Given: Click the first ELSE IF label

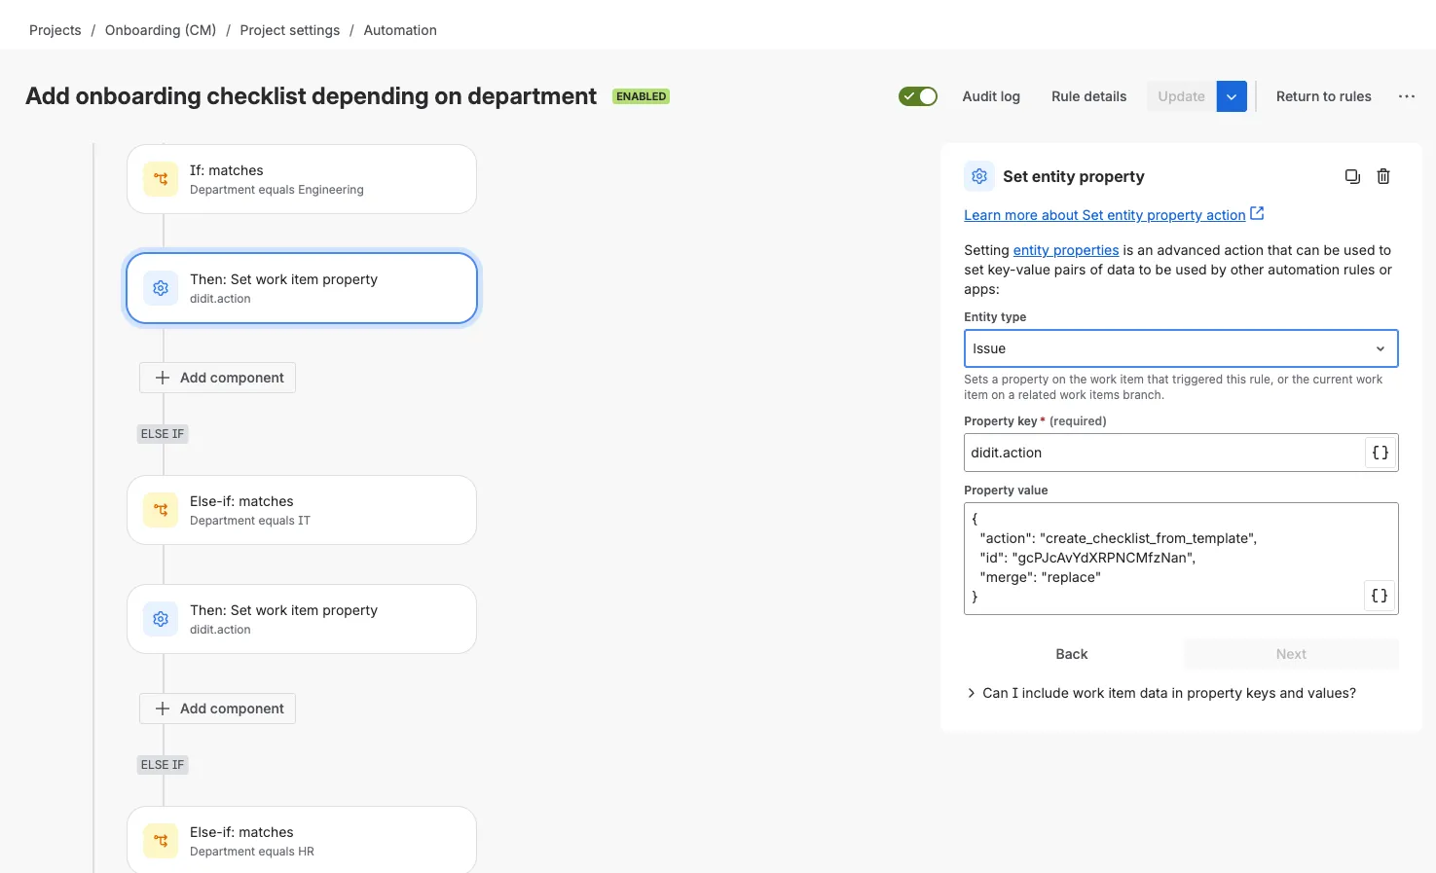Looking at the screenshot, I should coord(163,434).
